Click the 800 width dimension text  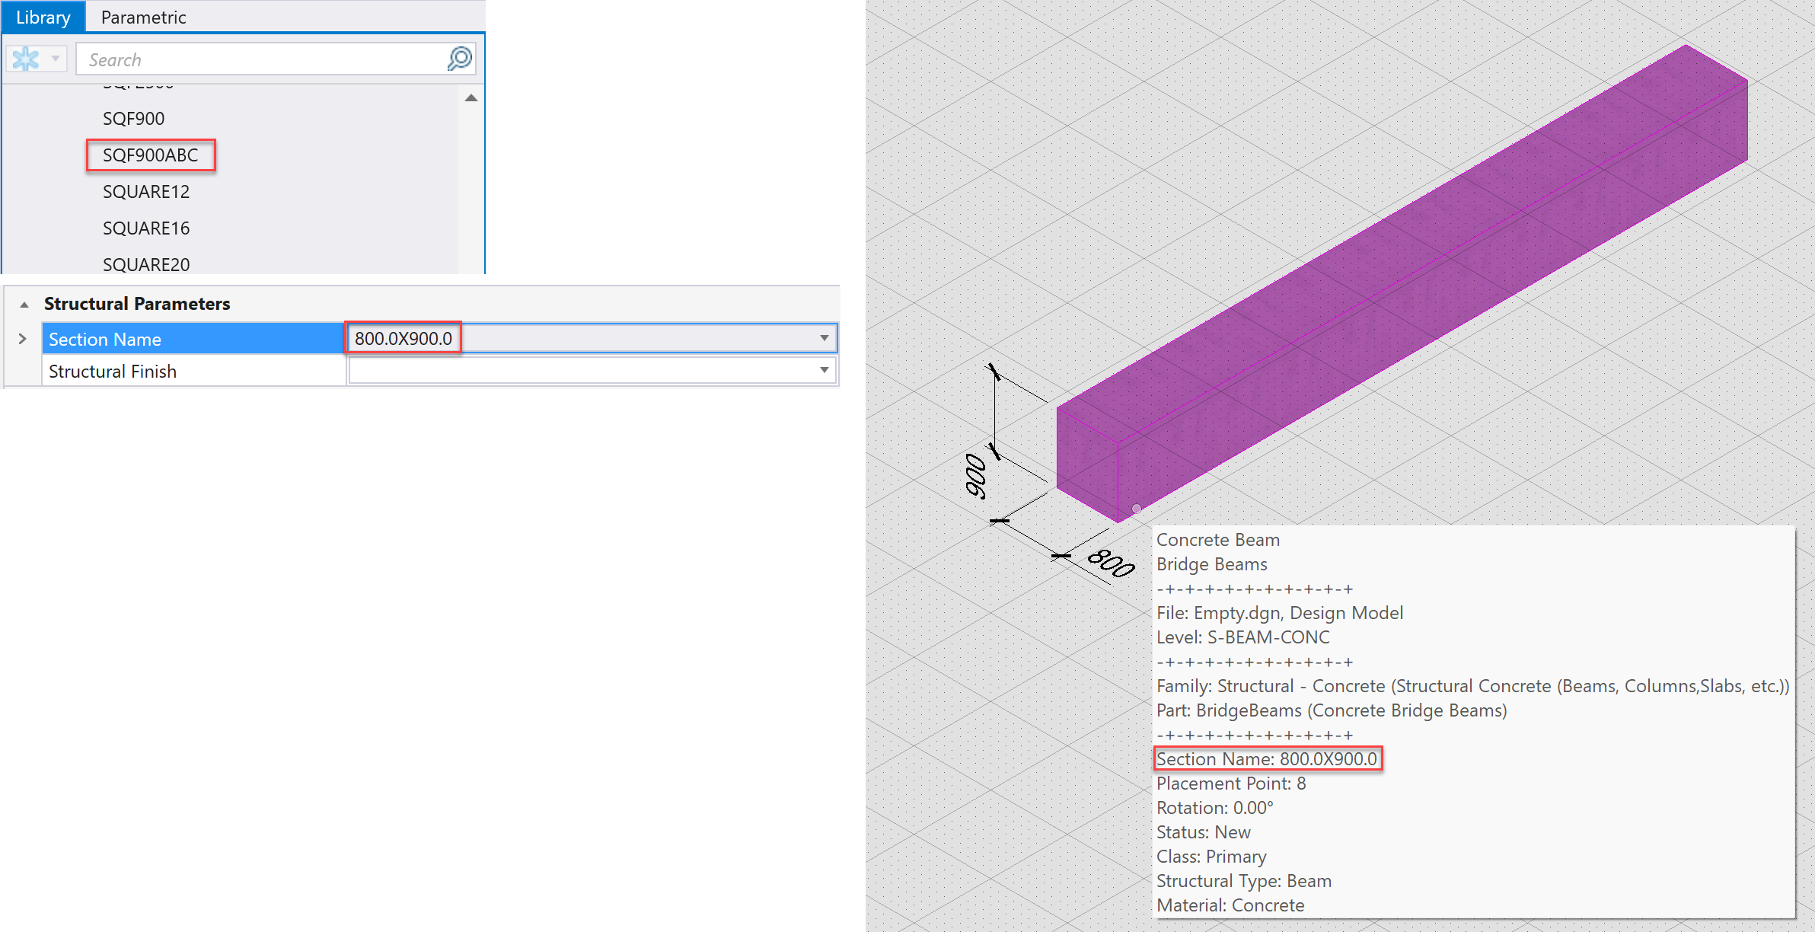coord(1112,563)
